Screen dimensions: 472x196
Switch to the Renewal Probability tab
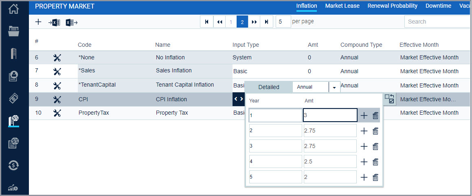tap(392, 6)
